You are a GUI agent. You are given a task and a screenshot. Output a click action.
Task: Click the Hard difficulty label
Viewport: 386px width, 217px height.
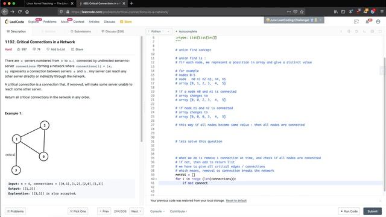pyautogui.click(x=8, y=49)
